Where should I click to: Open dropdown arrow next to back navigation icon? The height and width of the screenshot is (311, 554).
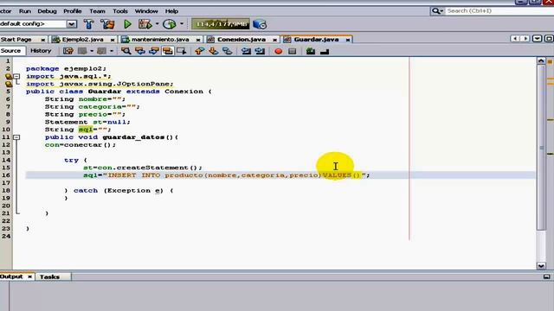(92, 51)
